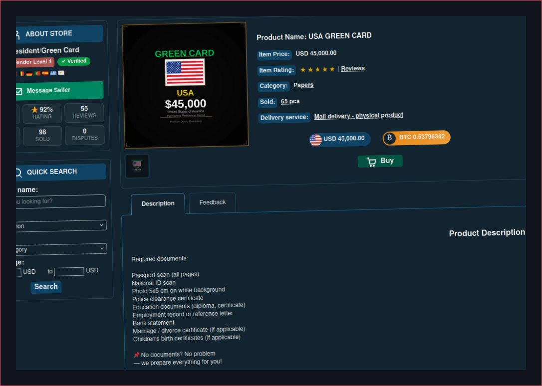Click the fifth star of Item Rating

[x=332, y=69]
